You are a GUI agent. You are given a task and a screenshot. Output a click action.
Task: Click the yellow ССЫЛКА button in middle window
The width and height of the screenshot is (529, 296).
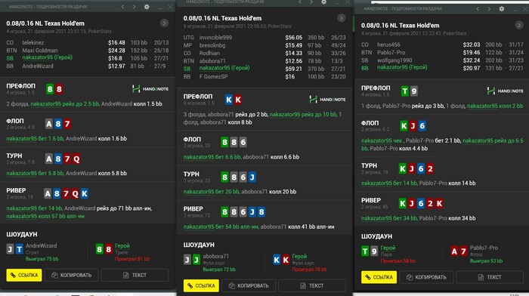(x=201, y=285)
